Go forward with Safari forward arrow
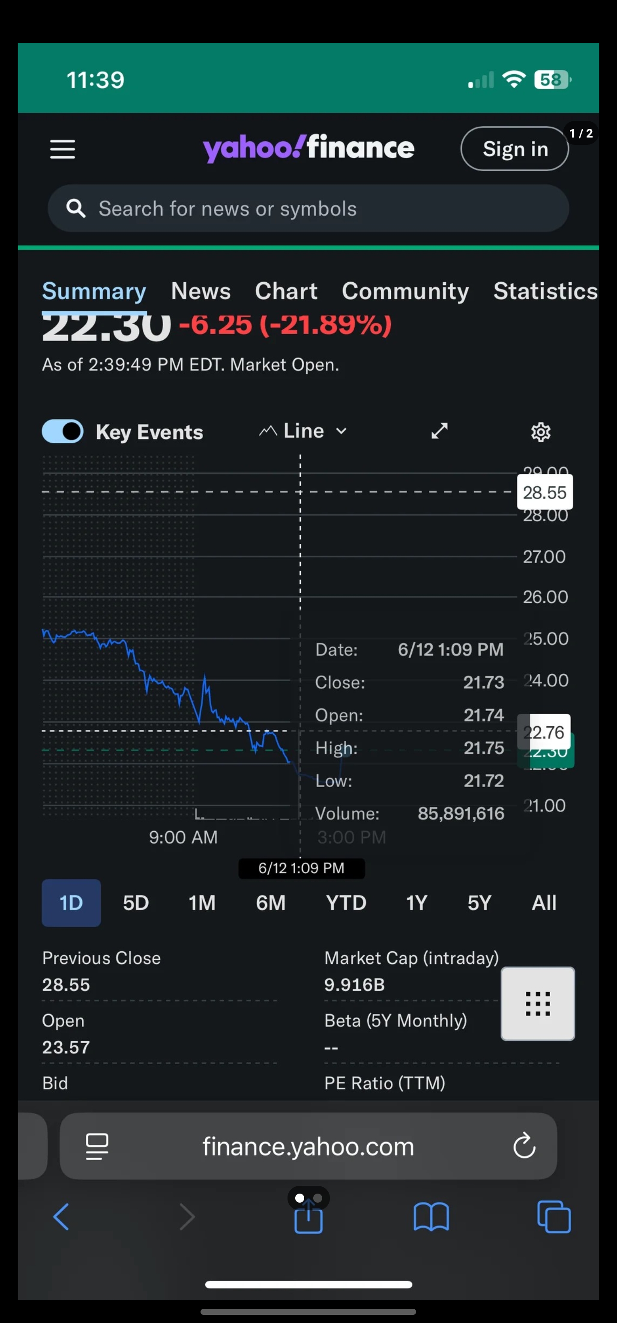This screenshot has height=1323, width=617. coord(187,1217)
